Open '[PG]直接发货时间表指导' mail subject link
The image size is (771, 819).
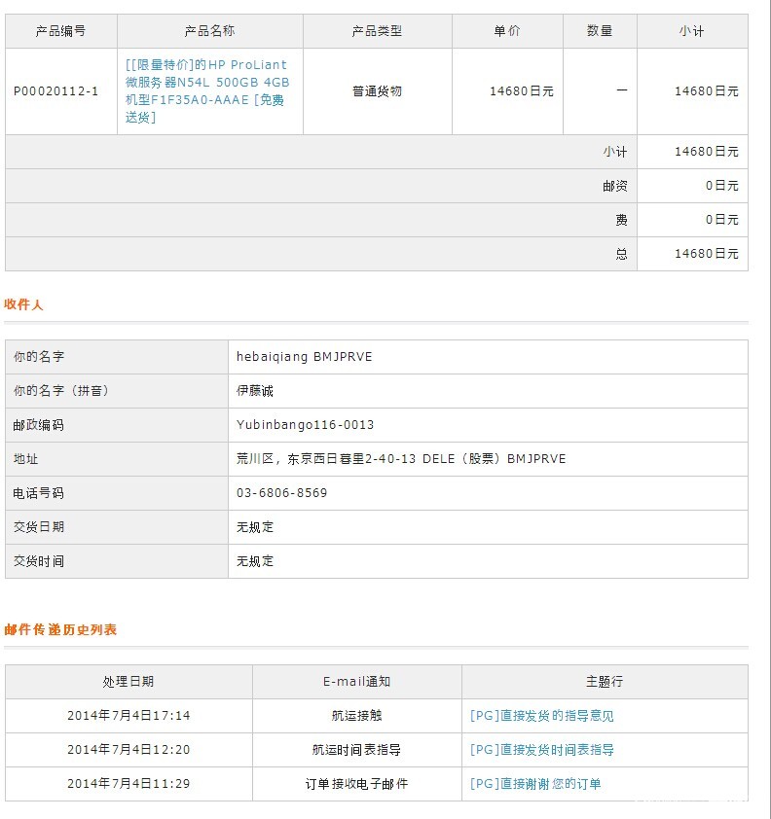pos(541,750)
